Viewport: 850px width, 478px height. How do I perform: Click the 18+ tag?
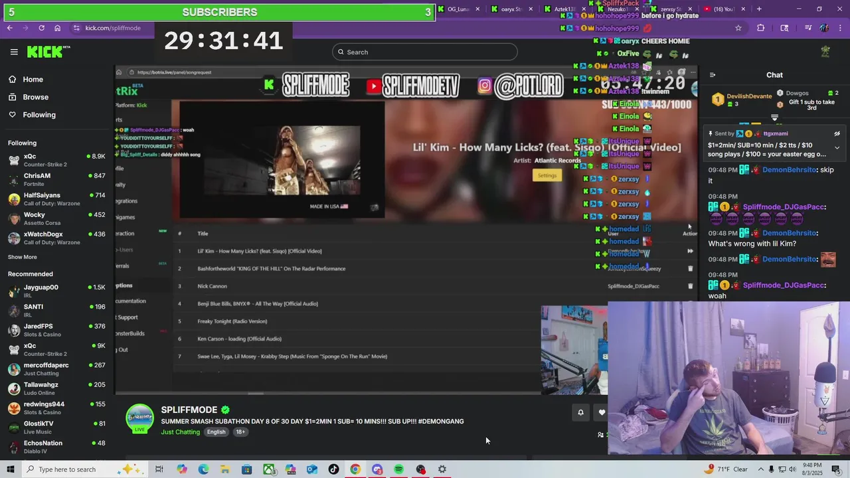click(x=240, y=432)
